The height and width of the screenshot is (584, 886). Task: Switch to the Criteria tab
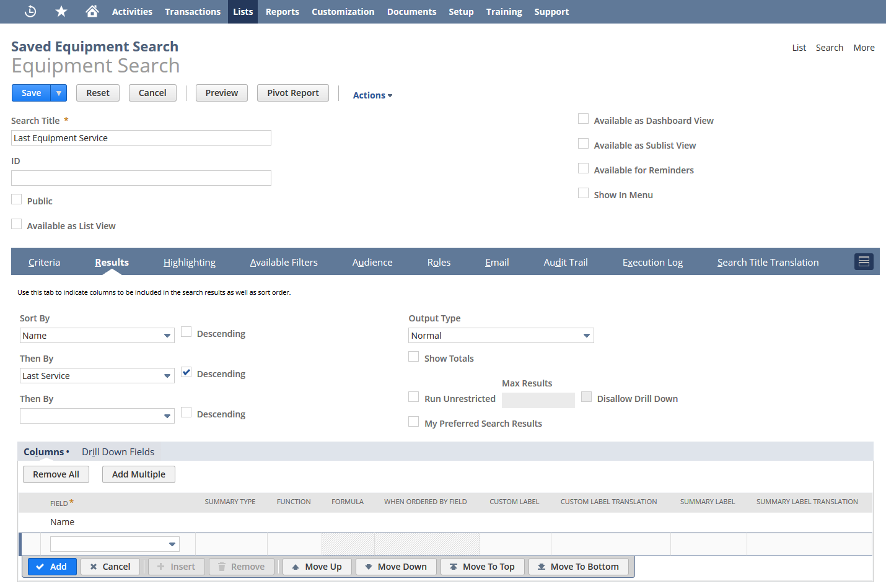click(x=45, y=263)
